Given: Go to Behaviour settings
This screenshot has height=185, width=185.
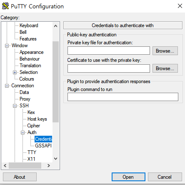Looking at the screenshot, I should (x=30, y=59).
